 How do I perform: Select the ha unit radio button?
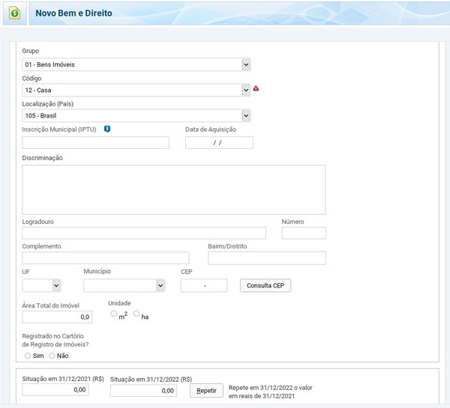tap(136, 314)
